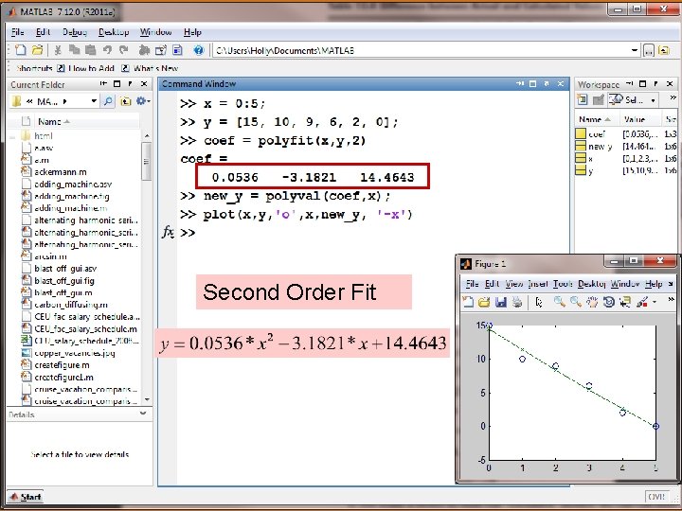
Task: Click the Redo arrow icon
Action: click(x=123, y=50)
